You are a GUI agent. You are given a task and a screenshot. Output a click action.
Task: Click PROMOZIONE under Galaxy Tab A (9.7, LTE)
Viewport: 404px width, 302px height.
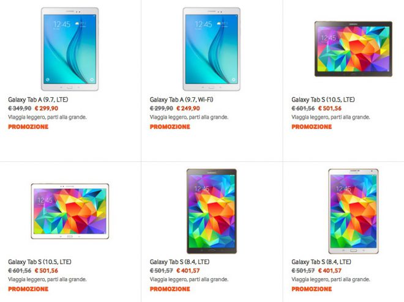[x=28, y=127]
